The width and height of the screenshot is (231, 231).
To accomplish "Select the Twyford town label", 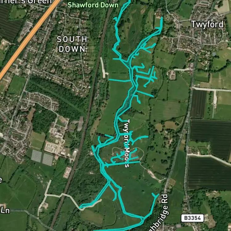I will 207,24.
